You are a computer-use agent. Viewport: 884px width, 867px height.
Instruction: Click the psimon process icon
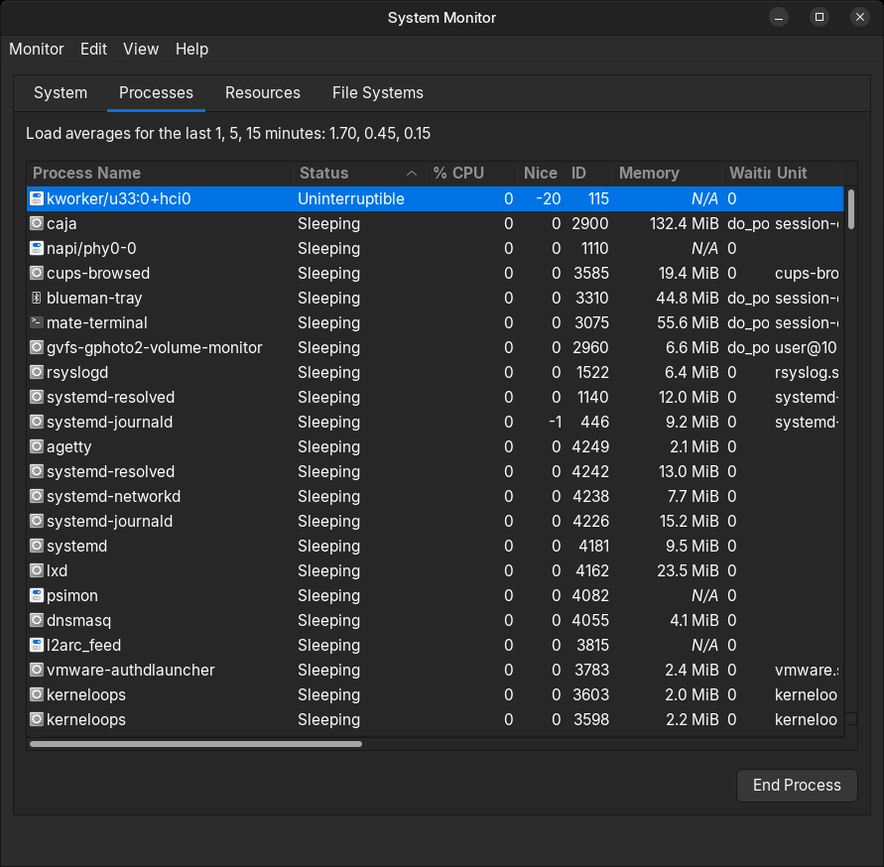[37, 595]
